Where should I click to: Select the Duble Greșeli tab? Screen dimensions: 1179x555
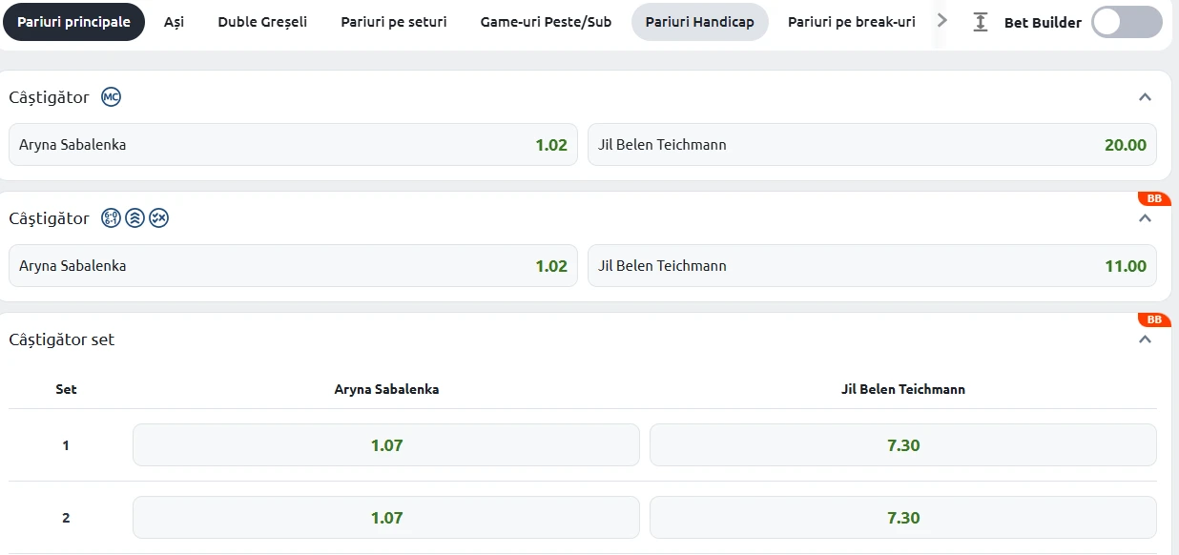pos(262,22)
